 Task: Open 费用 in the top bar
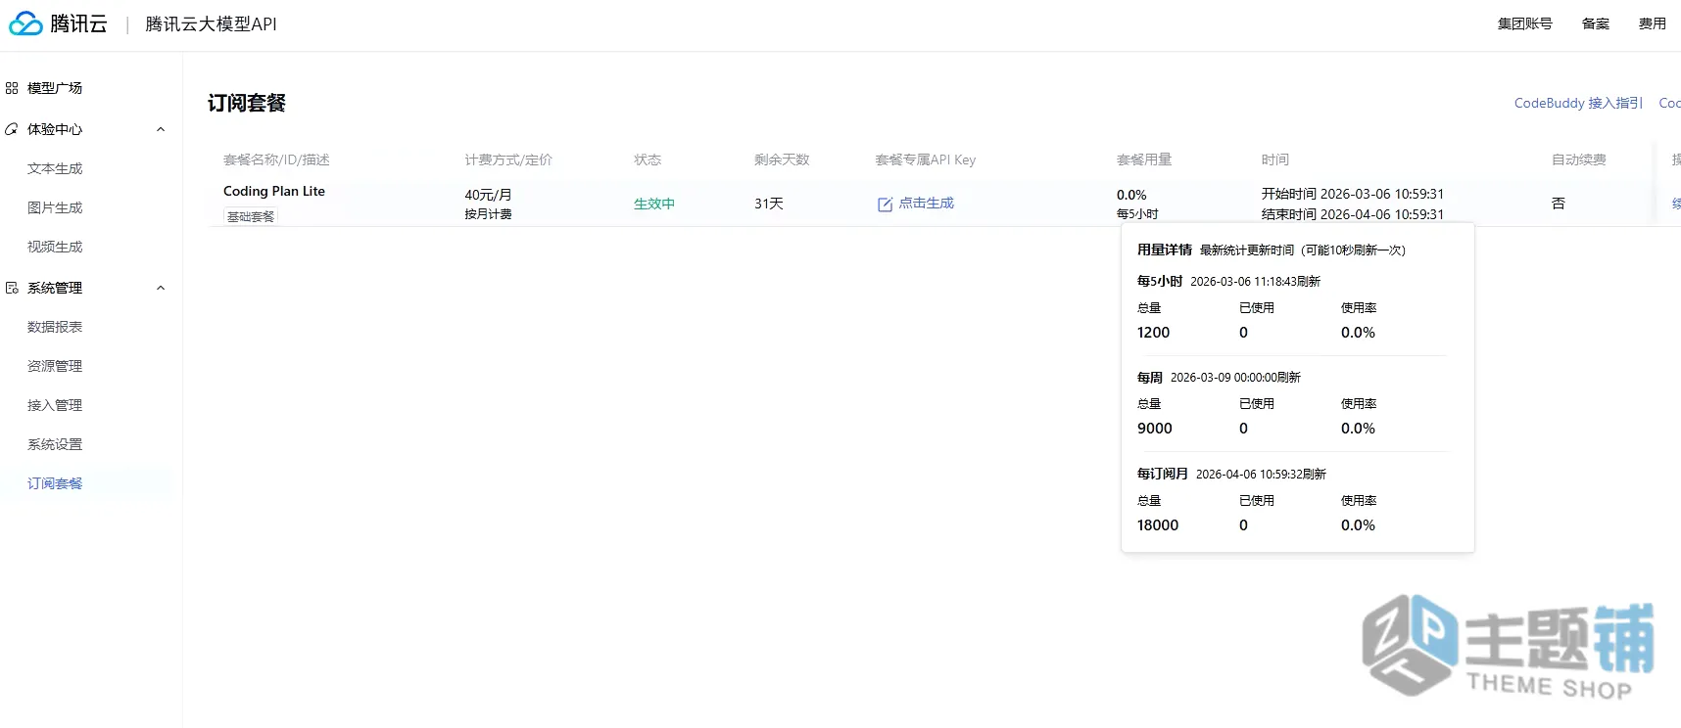coord(1653,23)
